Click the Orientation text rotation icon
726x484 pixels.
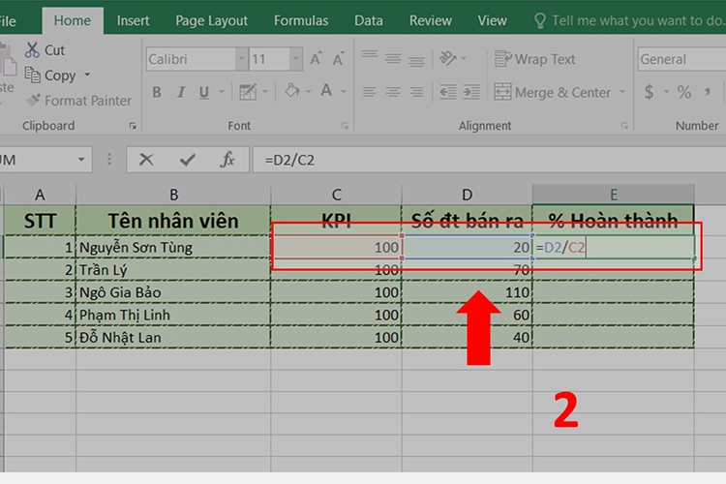pos(448,58)
